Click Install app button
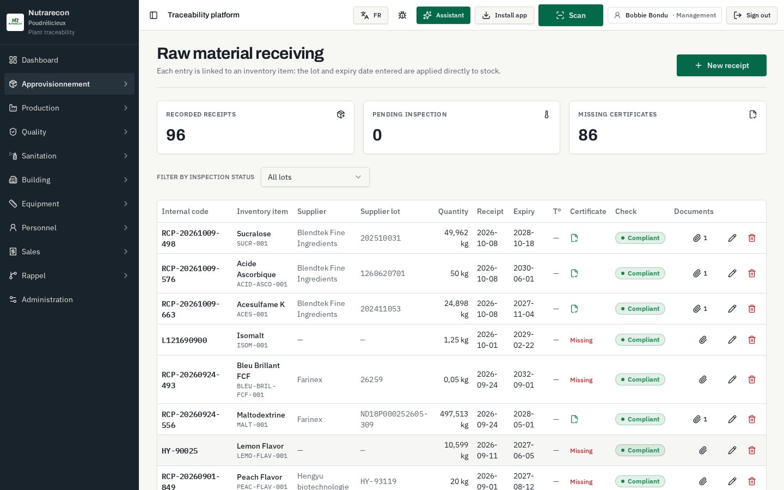The height and width of the screenshot is (490, 784). click(504, 15)
